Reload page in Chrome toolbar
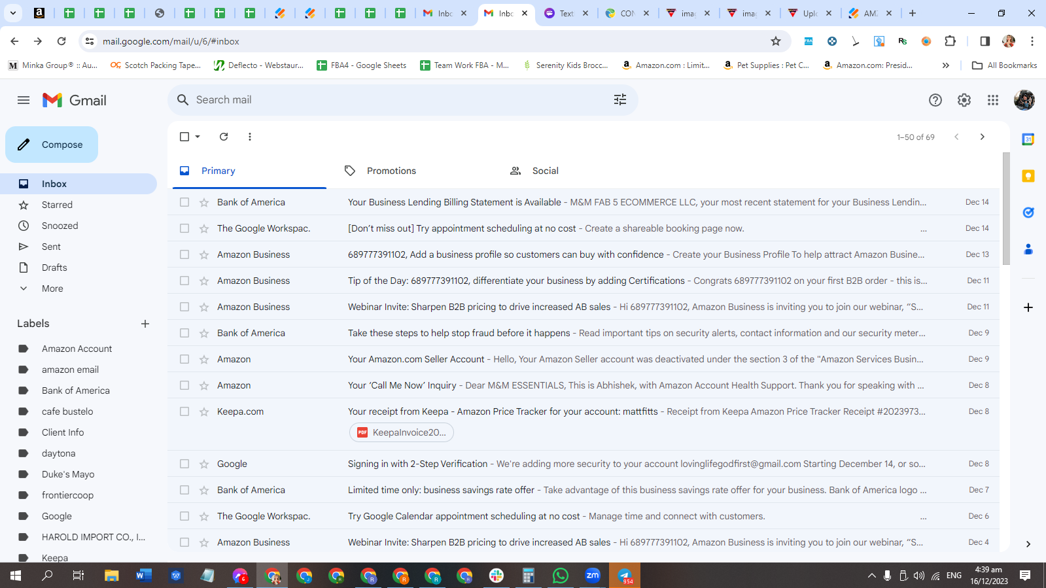The height and width of the screenshot is (588, 1046). (x=61, y=41)
